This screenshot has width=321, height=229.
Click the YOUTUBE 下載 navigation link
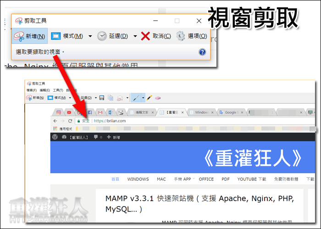tap(251, 179)
